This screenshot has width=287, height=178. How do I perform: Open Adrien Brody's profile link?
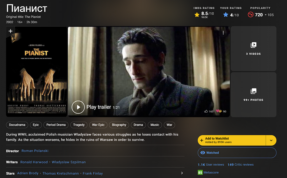28,173
